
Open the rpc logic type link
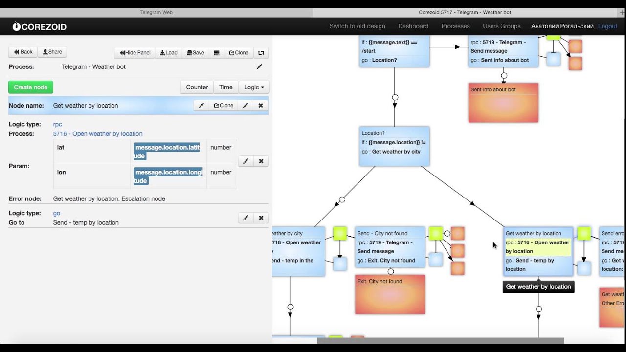(x=58, y=124)
